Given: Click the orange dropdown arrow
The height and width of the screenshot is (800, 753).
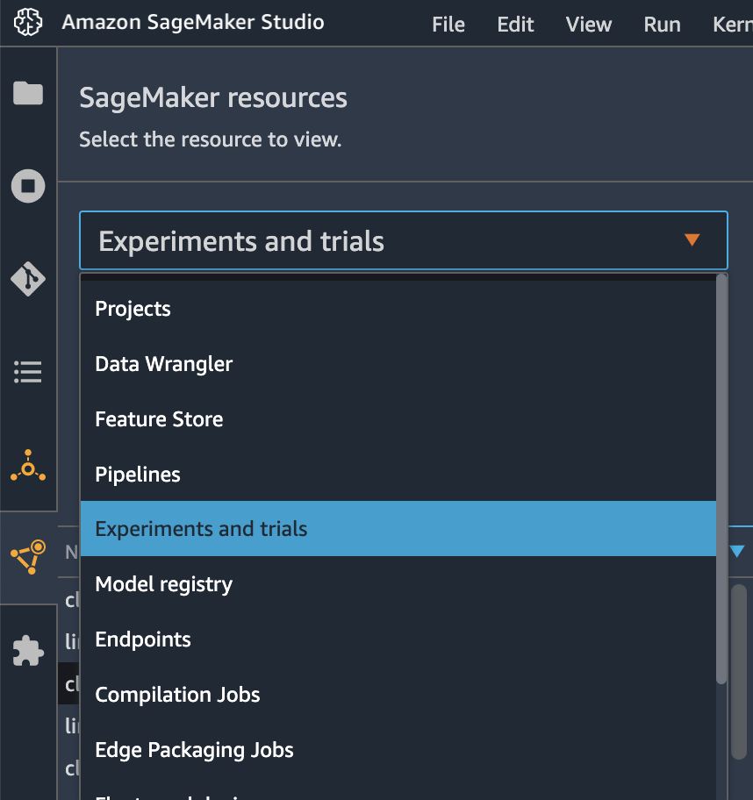Looking at the screenshot, I should tap(692, 239).
